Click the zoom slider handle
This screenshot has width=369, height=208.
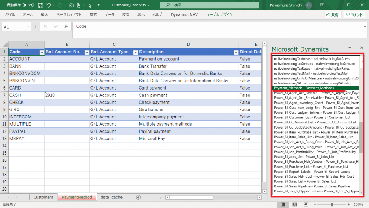click(x=332, y=204)
